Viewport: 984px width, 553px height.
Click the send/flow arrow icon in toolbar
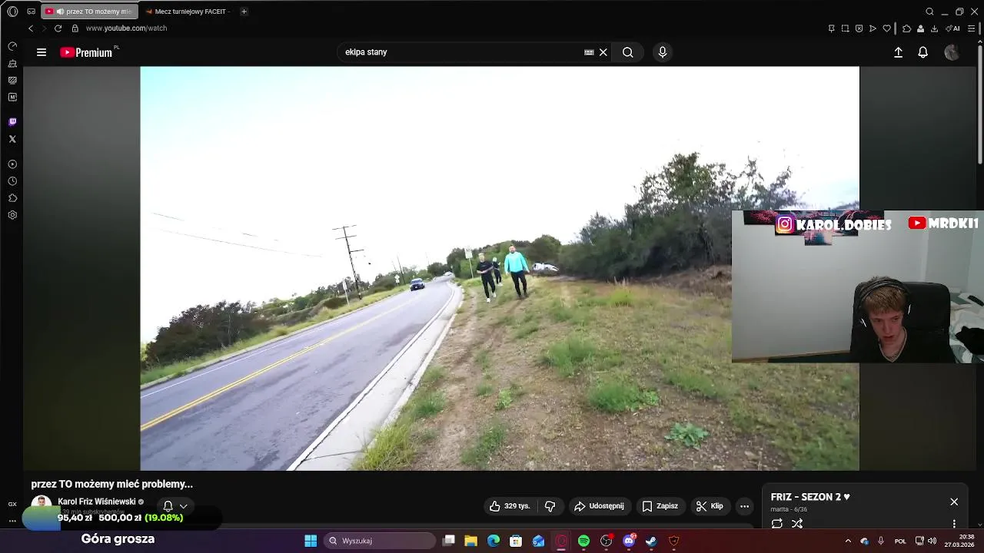click(873, 28)
